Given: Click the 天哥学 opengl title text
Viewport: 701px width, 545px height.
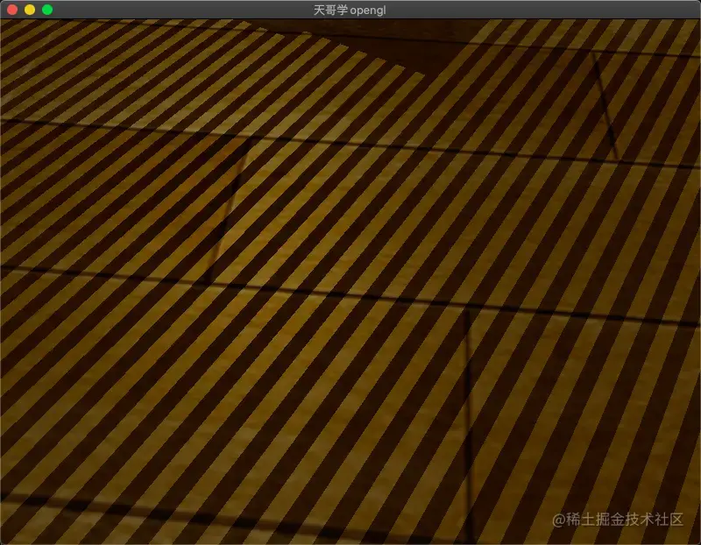Looking at the screenshot, I should pyautogui.click(x=350, y=11).
